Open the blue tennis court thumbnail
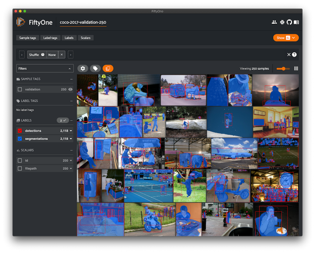This screenshot has width=315, height=253. [x=148, y=186]
